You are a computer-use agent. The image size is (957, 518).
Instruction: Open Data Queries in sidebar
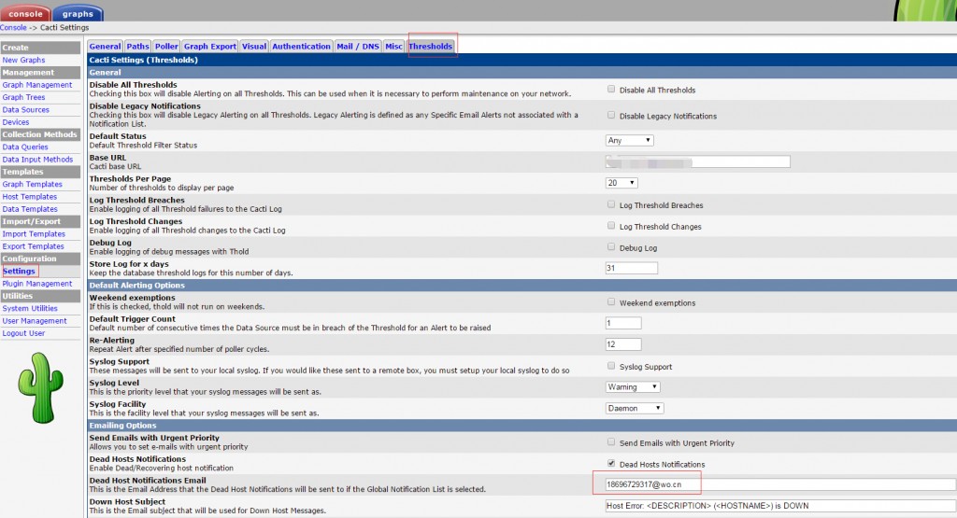pos(25,147)
